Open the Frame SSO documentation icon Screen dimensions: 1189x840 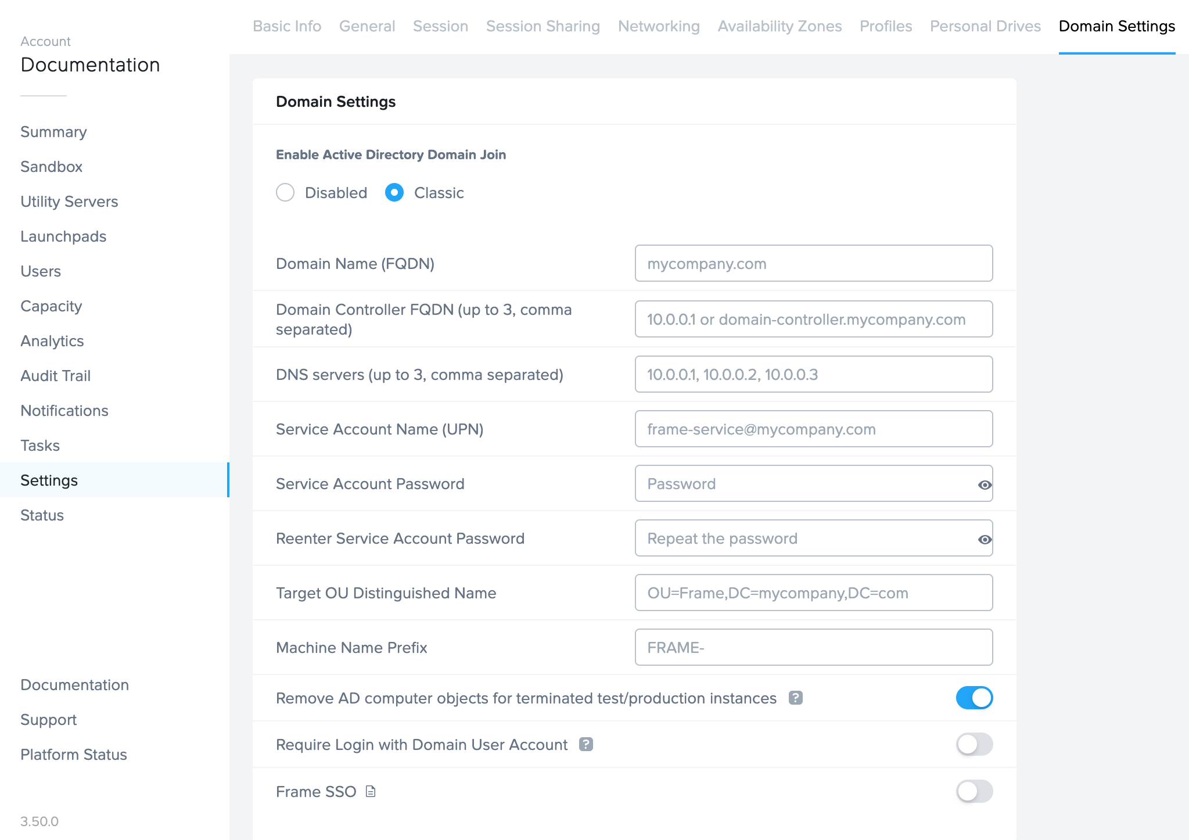pos(371,791)
